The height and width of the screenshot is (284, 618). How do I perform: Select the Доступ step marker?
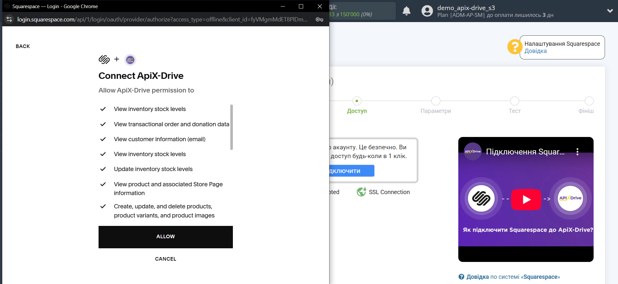[357, 101]
